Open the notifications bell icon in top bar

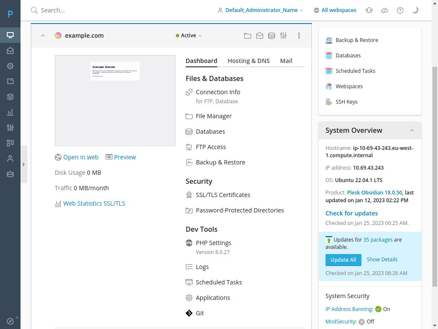(369, 10)
